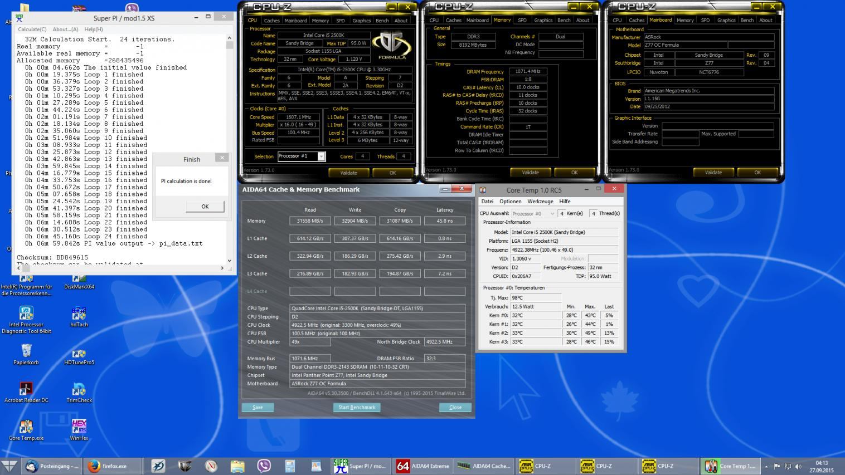Viewport: 845px width, 475px height.
Task: Open the About...(A) menu in Super PI
Action: [66, 29]
